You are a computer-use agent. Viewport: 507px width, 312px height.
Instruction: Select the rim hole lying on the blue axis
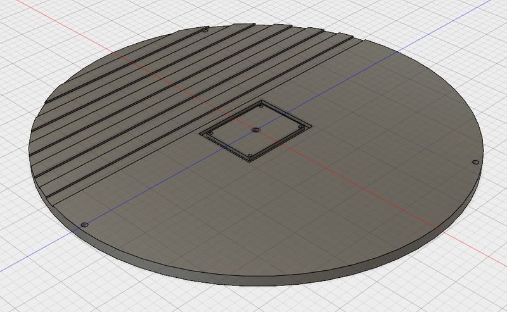click(85, 225)
